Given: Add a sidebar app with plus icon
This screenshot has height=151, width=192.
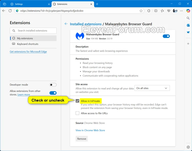Looking at the screenshot, I should [188, 44].
